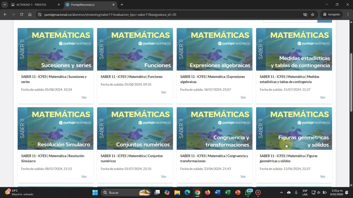This screenshot has width=353, height=198.
Task: Select the PuntajeNacional.co tab
Action: tap(90, 5)
